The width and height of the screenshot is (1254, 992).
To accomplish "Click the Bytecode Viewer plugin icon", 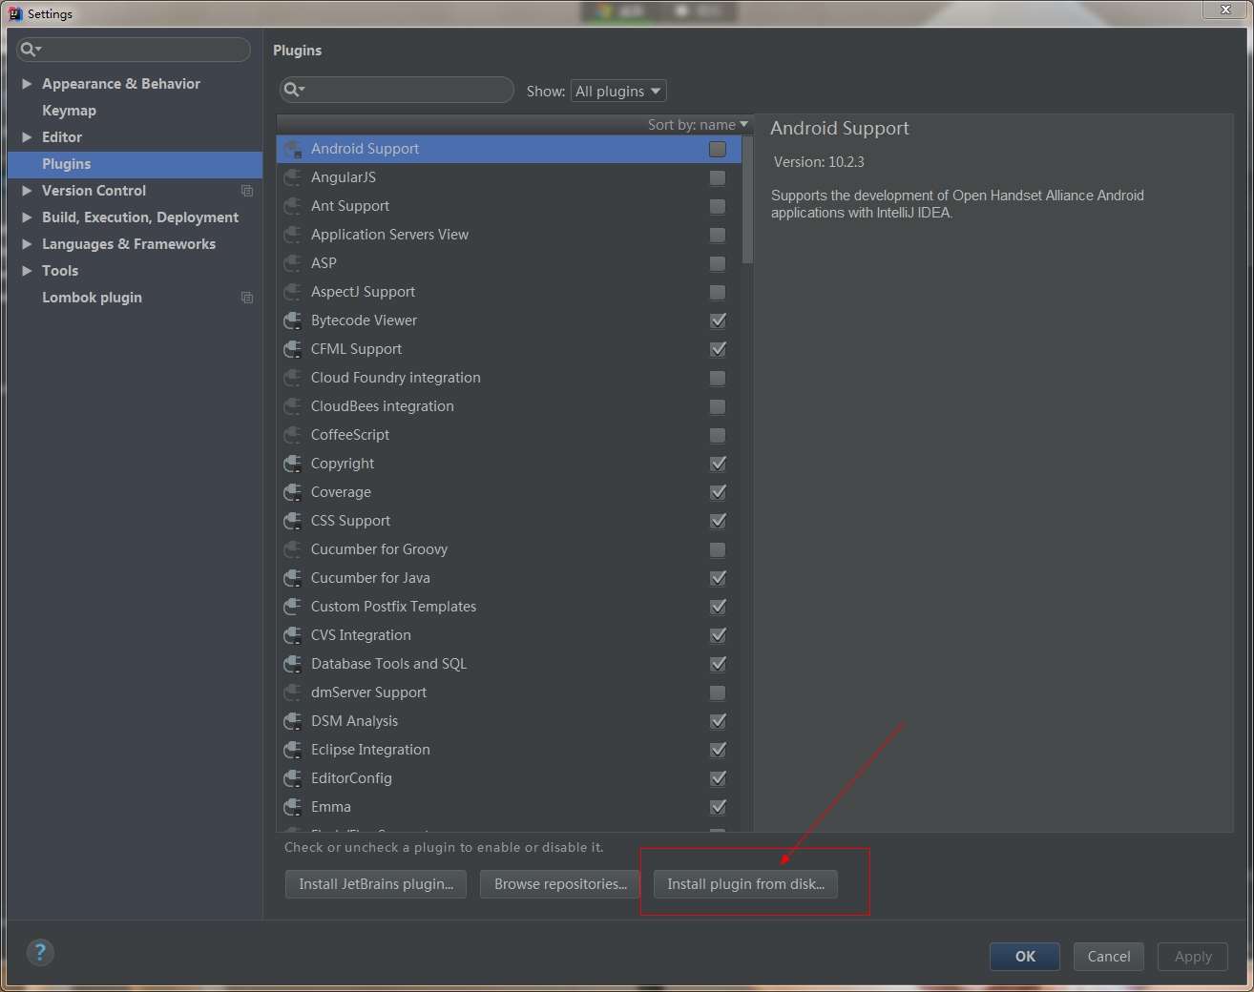I will coord(293,320).
